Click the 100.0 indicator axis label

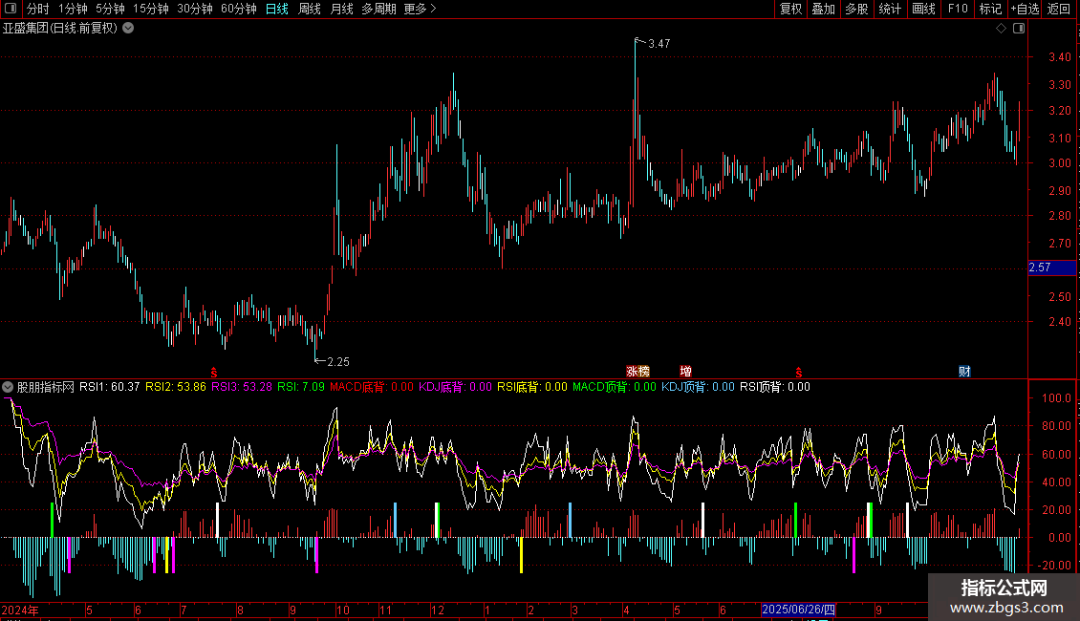(x=1056, y=398)
